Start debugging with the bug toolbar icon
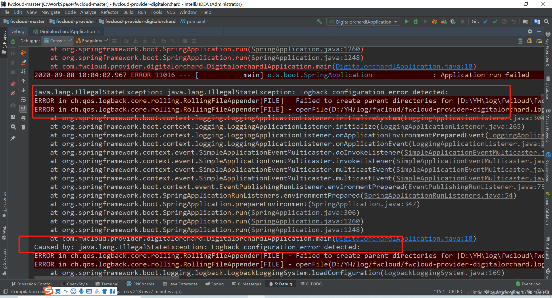 pos(416,22)
